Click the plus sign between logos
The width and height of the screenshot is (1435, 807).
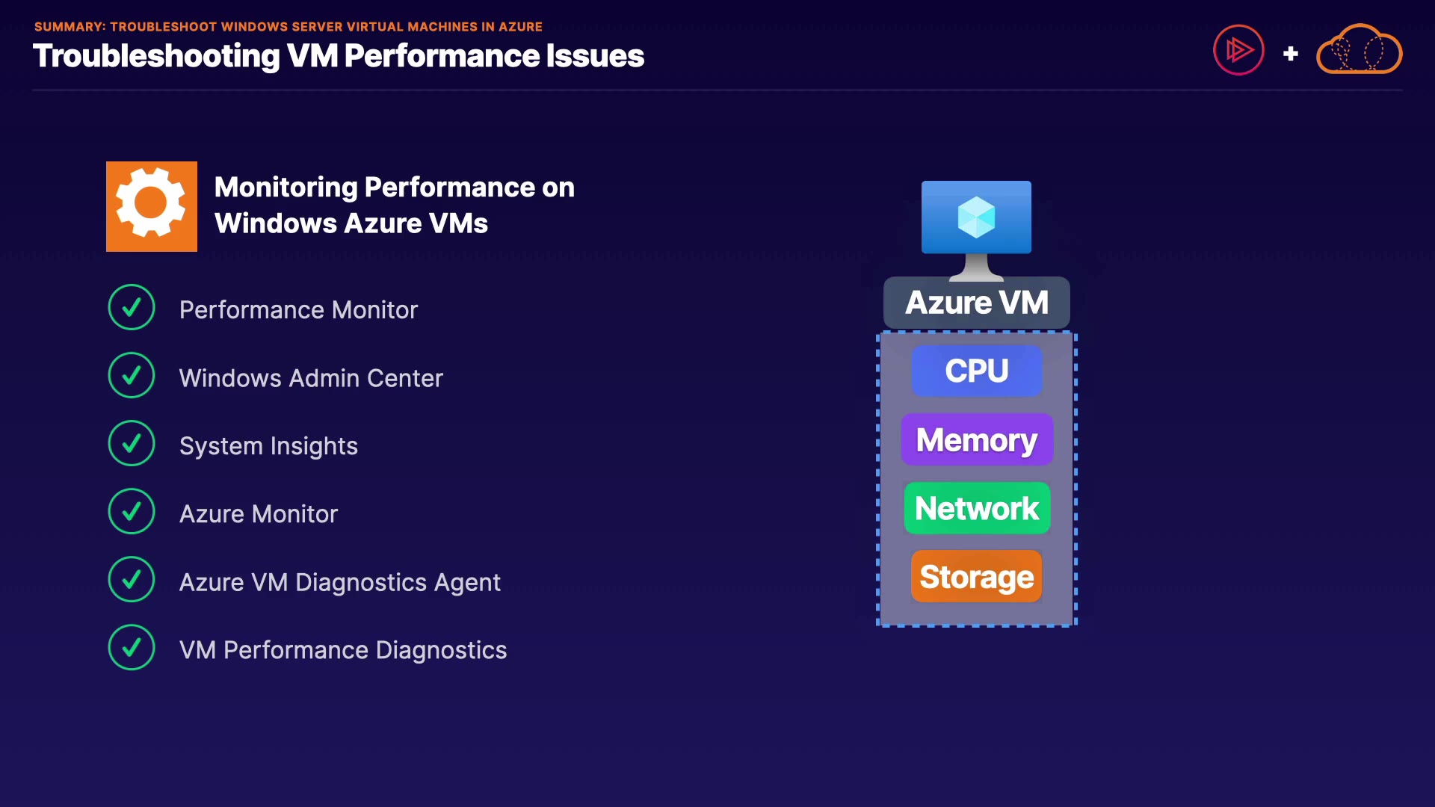coord(1290,54)
